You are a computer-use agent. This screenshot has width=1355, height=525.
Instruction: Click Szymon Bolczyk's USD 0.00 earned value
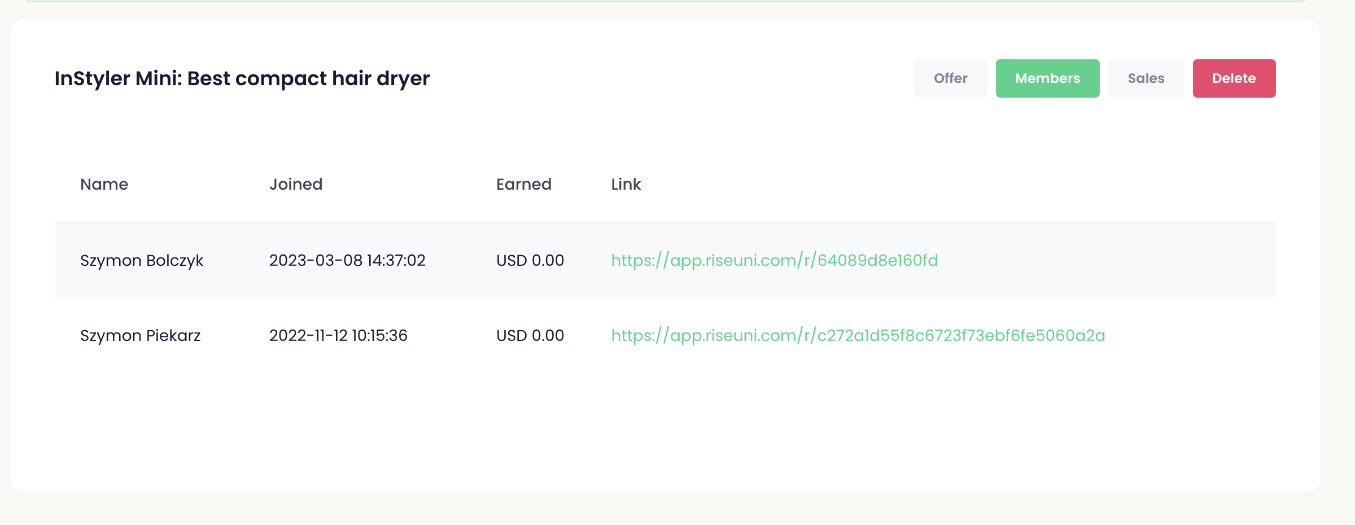530,260
